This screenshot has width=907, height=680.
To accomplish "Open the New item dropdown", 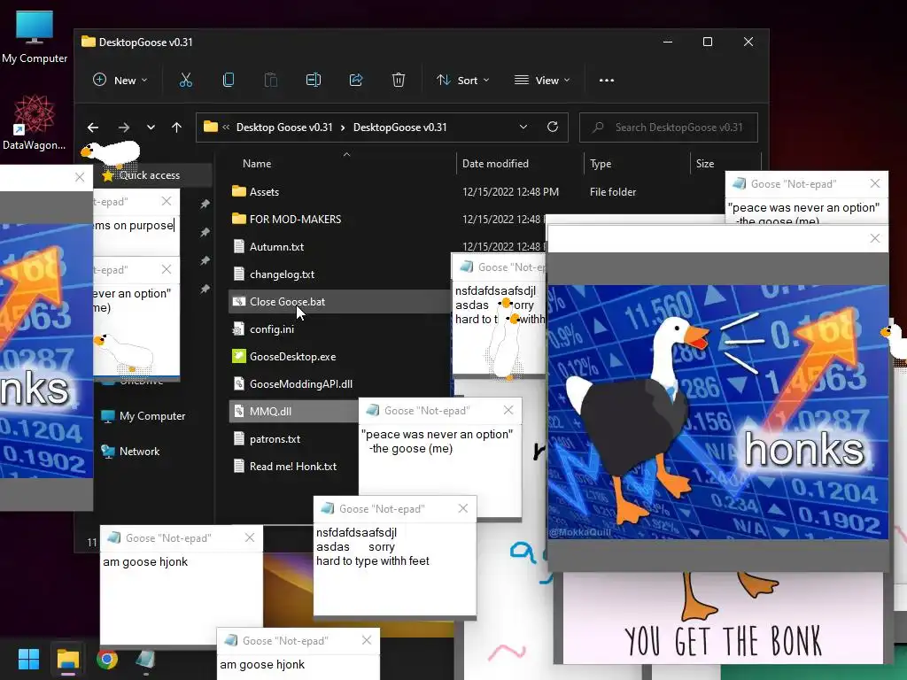I will click(x=120, y=81).
